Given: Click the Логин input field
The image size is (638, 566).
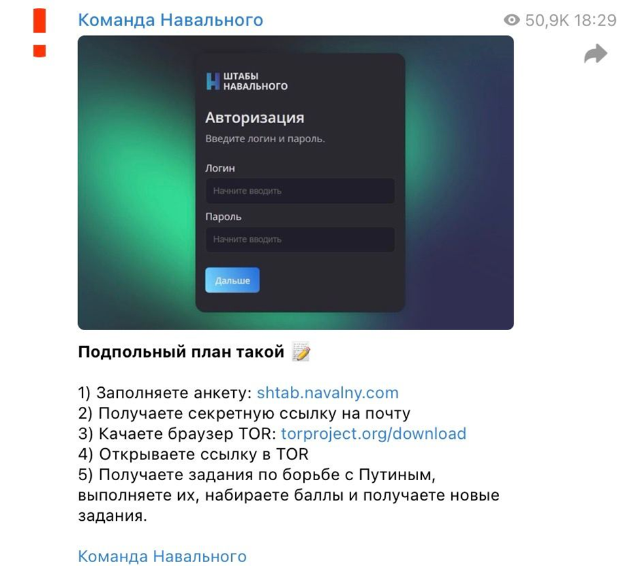Looking at the screenshot, I should (300, 191).
